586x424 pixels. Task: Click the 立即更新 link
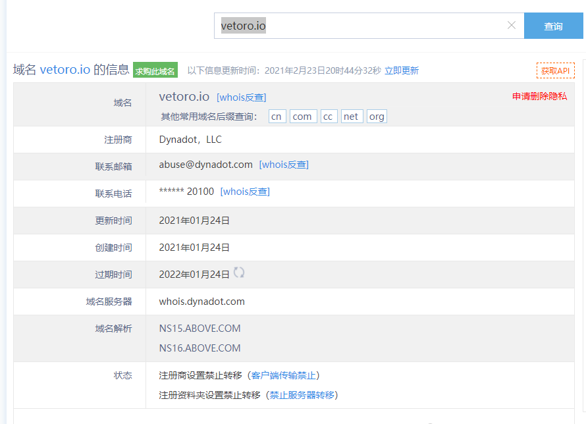point(402,70)
